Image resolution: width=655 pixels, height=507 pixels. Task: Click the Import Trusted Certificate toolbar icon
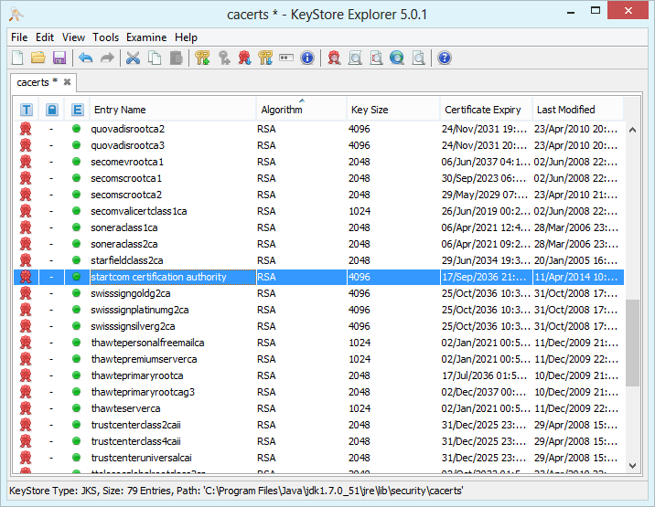coord(244,58)
